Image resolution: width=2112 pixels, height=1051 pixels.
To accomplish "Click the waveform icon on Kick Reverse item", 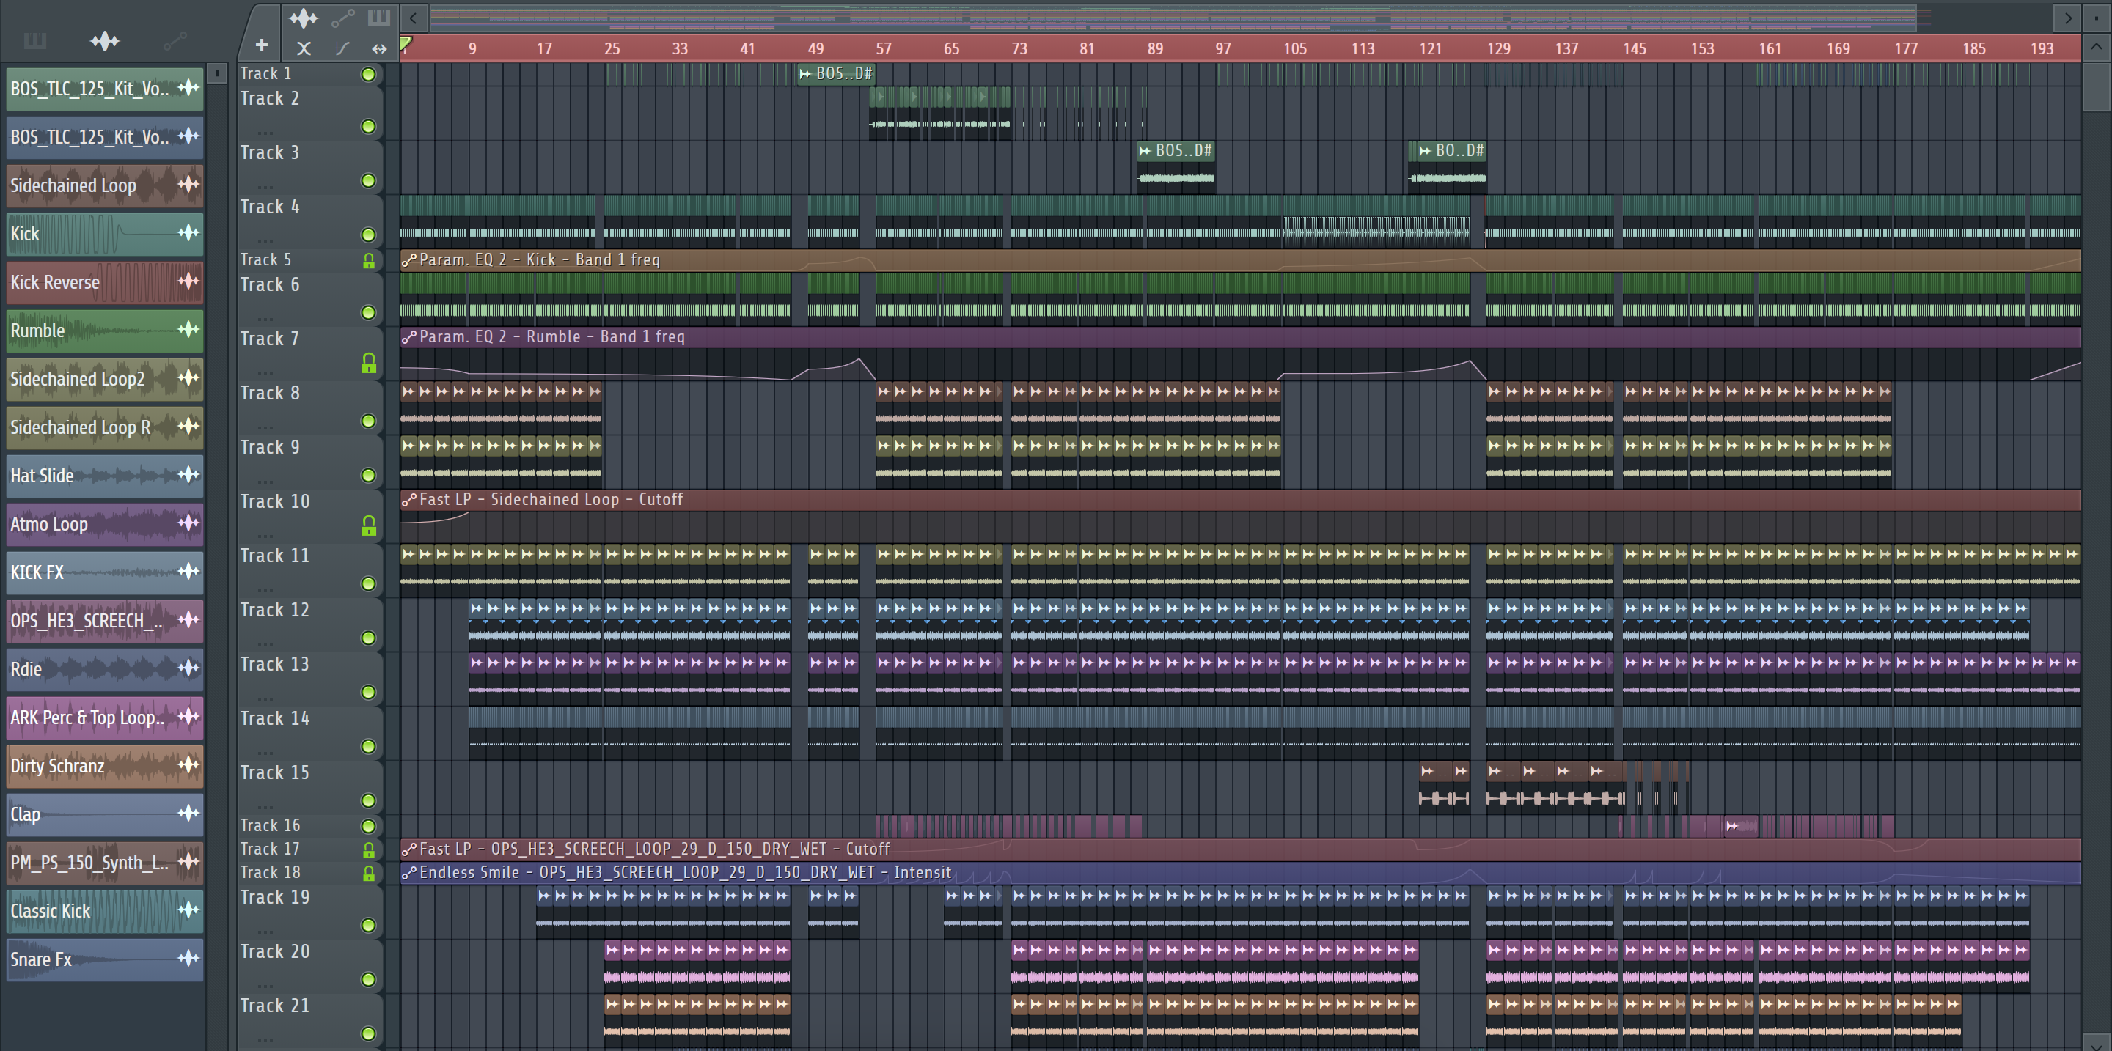I will pos(188,281).
